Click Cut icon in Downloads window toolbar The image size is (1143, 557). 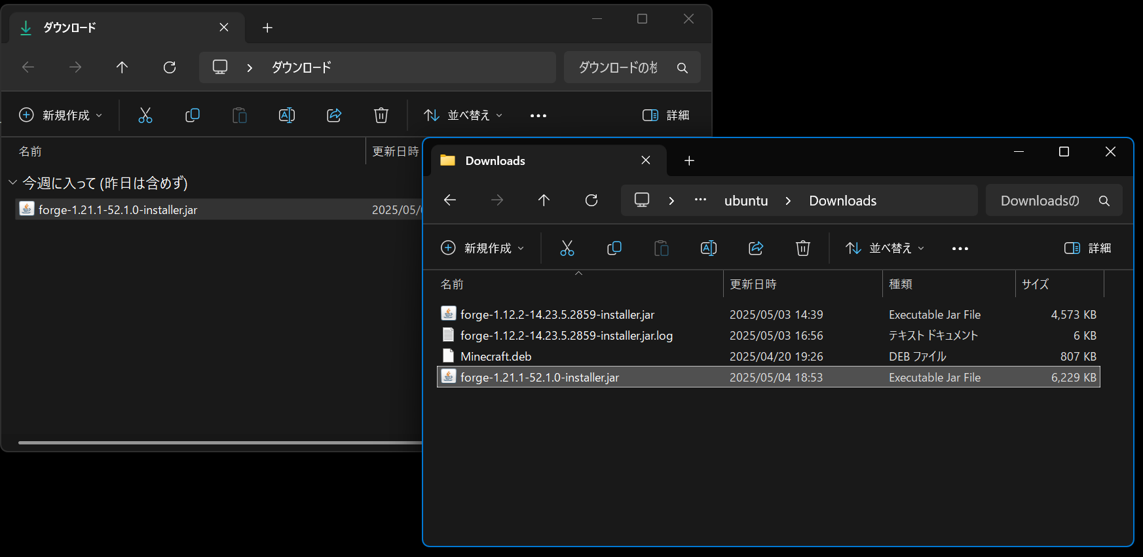pyautogui.click(x=567, y=248)
